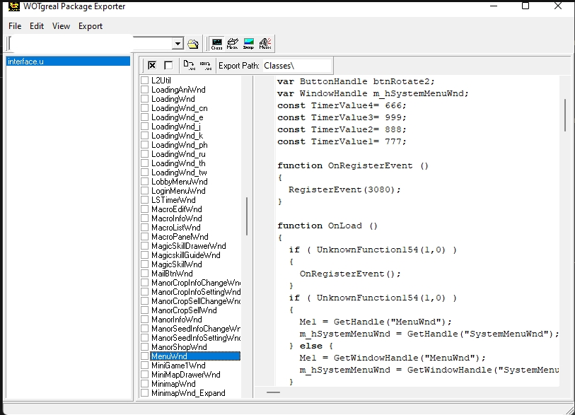Check the MenuWnd class checkbox
575x415 pixels.
pyautogui.click(x=144, y=356)
